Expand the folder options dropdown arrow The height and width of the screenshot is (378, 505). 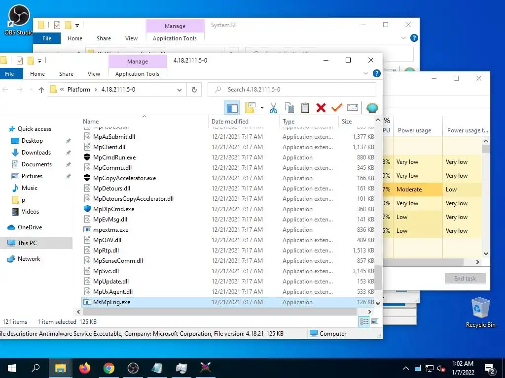tap(262, 108)
